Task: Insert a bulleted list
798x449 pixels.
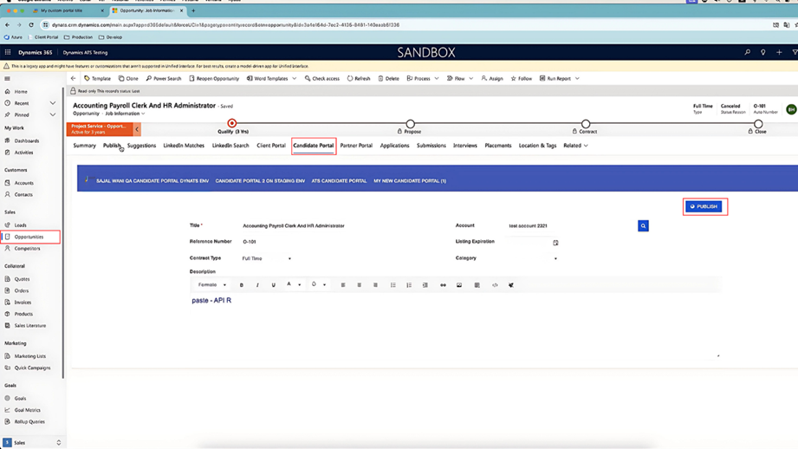Action: [393, 285]
